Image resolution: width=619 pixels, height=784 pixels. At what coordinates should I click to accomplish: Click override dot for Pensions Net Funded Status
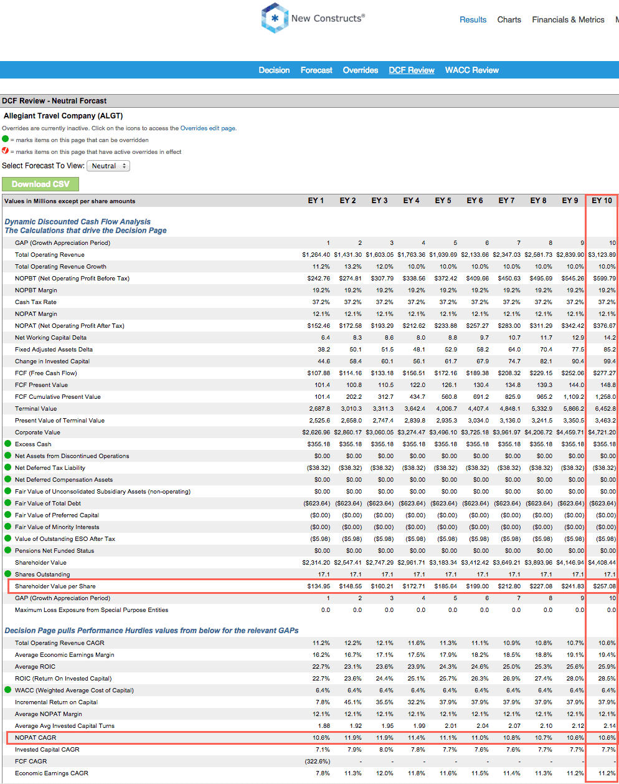pyautogui.click(x=8, y=550)
